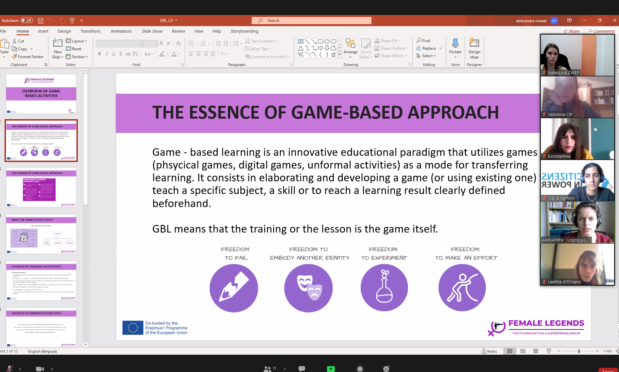This screenshot has height=372, width=619.
Task: Toggle Bold formatting
Action: coord(99,54)
